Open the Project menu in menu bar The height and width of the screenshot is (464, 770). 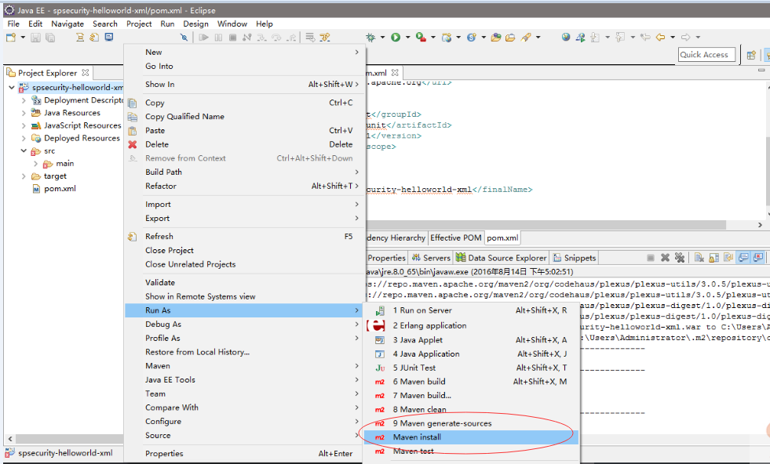(x=139, y=24)
